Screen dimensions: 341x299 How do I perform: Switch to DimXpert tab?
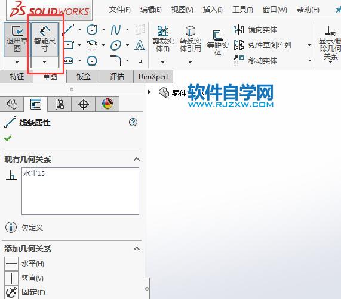(x=153, y=77)
